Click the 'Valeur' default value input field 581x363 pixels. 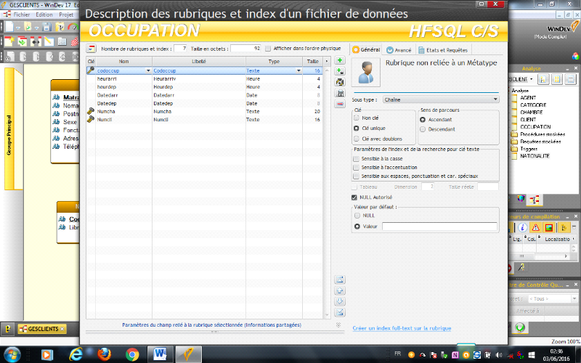pos(439,227)
